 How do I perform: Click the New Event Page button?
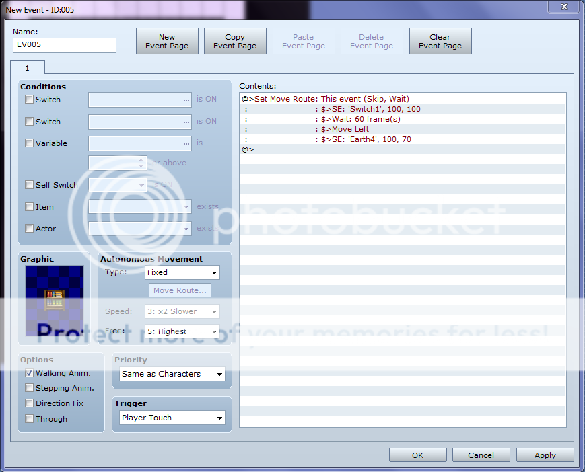[167, 42]
